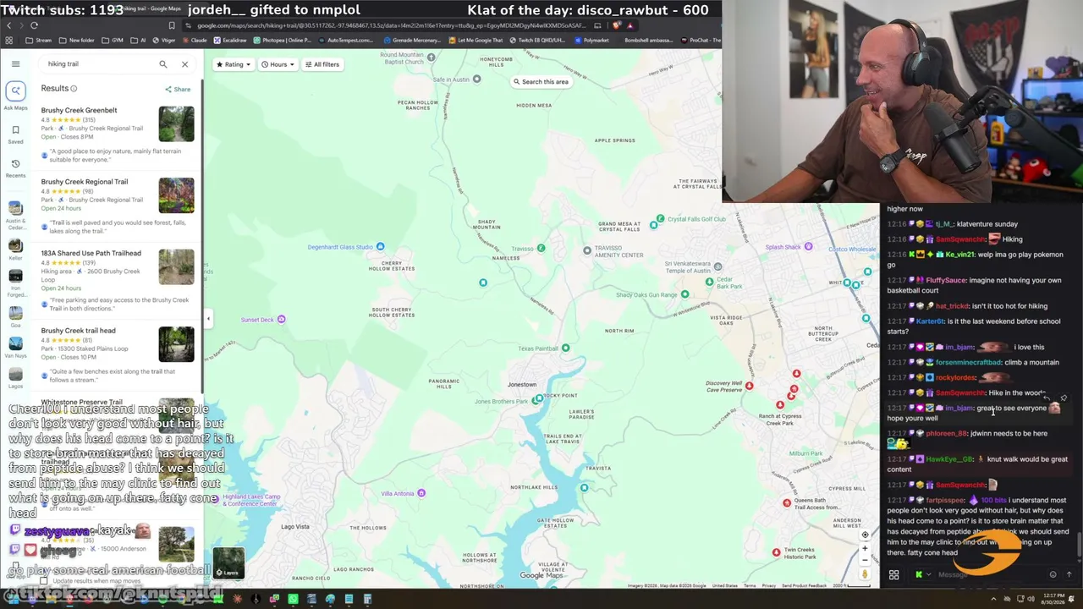
Task: Click the Splash Shack map pin
Action: point(808,247)
